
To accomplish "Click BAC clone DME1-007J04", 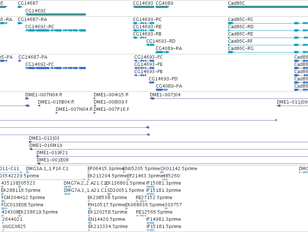I will coord(165,95).
